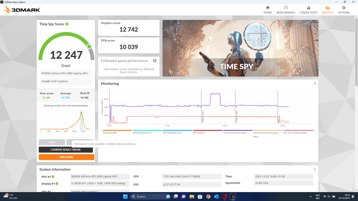Open the System information three-dot menu
This screenshot has height=201, width=358.
315,169
